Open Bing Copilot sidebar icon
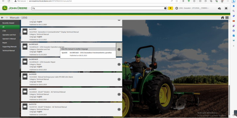This screenshot has height=118, width=237. click(x=234, y=1)
